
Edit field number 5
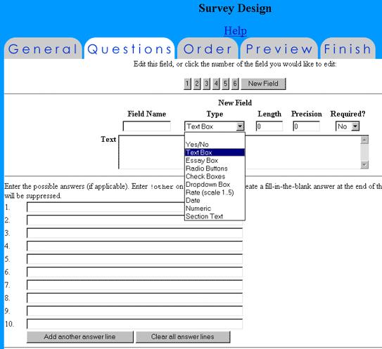coord(225,84)
